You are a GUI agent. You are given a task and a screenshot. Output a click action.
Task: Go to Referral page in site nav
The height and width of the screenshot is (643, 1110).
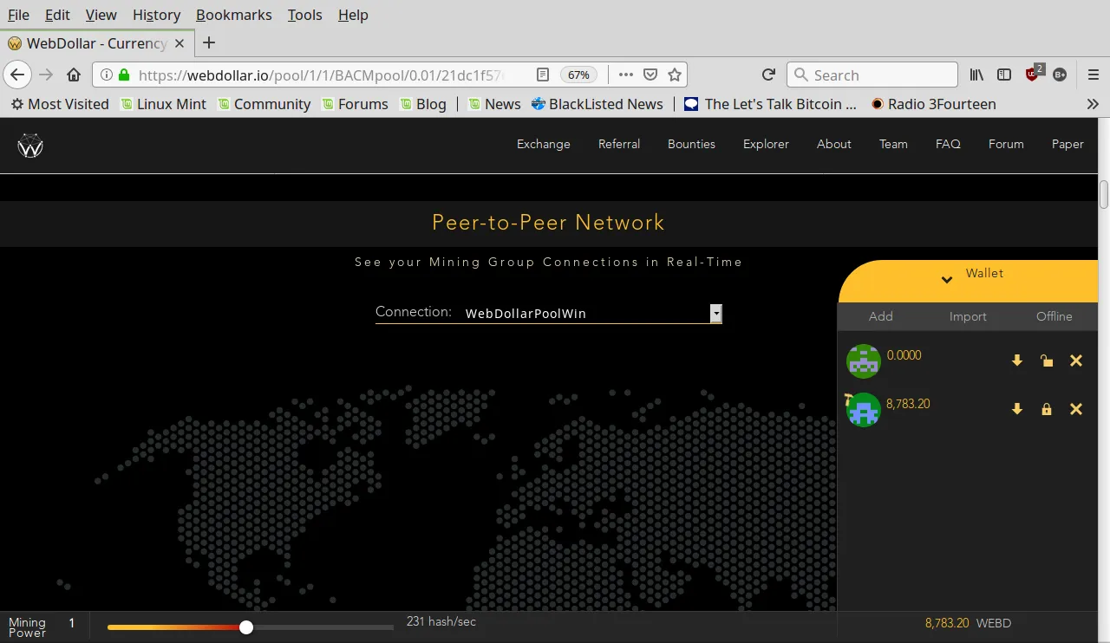pos(619,144)
